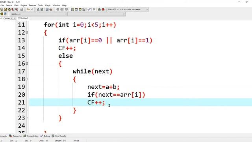Stop execution with the X toolbar icon
252x142 pixels.
pyautogui.click(x=94, y=9)
